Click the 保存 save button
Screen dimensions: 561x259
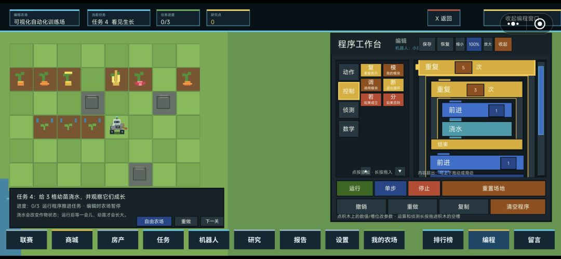pyautogui.click(x=427, y=44)
